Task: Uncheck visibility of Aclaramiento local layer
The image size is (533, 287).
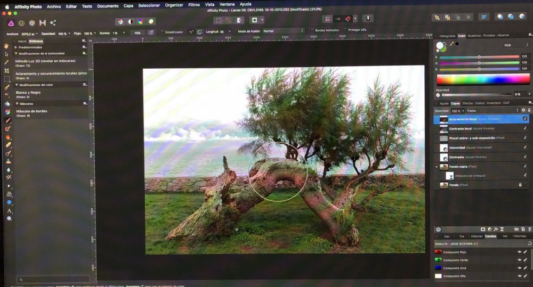Action: coord(525,119)
